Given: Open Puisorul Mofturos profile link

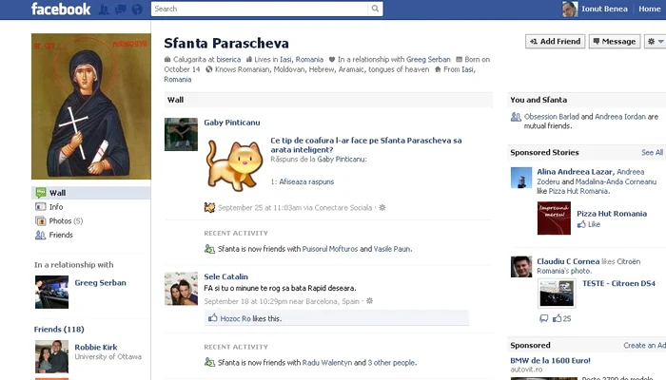Looking at the screenshot, I should [330, 249].
